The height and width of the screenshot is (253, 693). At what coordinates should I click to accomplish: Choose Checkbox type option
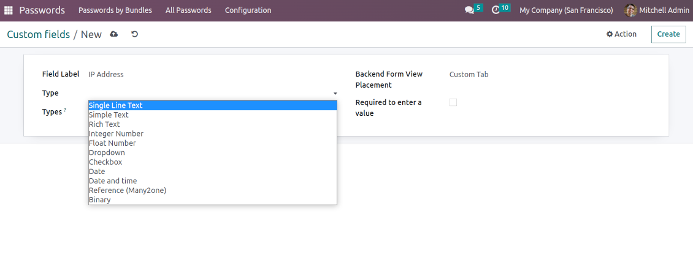pyautogui.click(x=213, y=162)
